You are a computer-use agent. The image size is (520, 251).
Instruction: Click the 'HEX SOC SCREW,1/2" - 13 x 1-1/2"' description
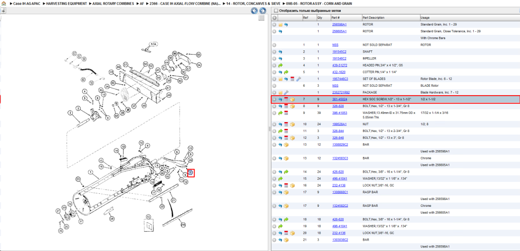tap(387, 99)
